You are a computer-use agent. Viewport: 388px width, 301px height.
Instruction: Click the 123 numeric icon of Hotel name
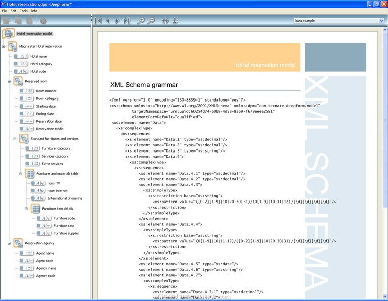pyautogui.click(x=21, y=56)
